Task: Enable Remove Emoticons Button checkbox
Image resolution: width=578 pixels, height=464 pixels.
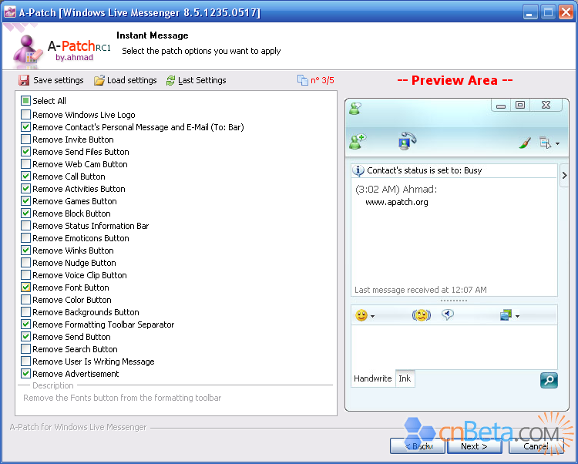Action: click(25, 238)
